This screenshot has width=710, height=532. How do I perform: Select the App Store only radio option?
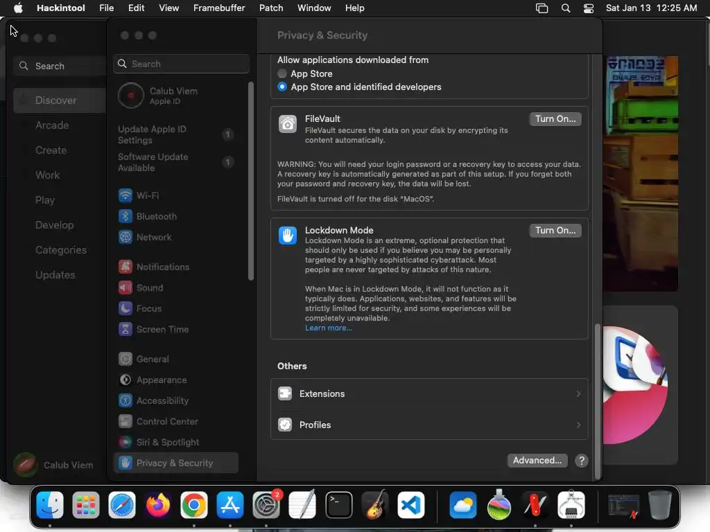(x=282, y=73)
